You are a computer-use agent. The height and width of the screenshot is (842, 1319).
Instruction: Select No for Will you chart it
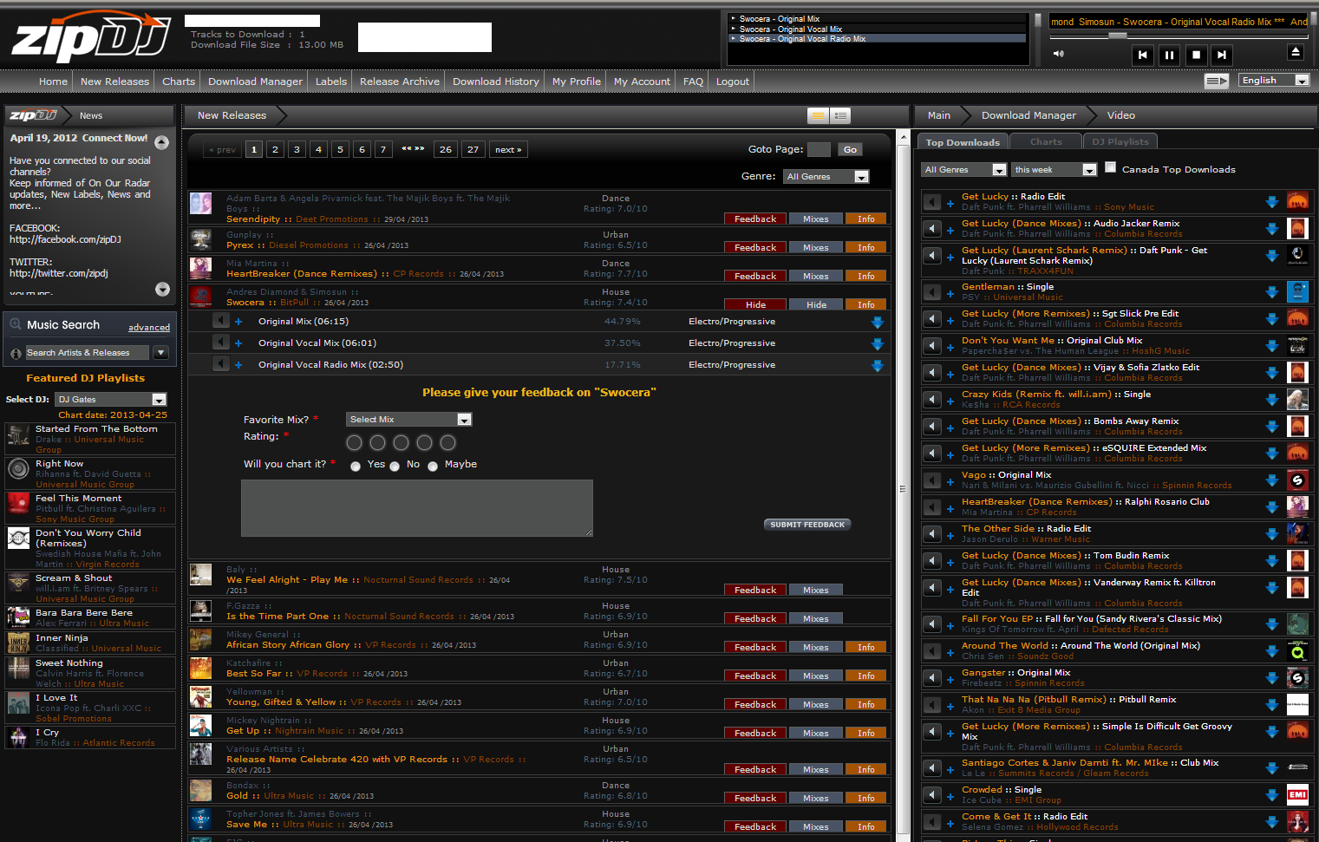[395, 467]
